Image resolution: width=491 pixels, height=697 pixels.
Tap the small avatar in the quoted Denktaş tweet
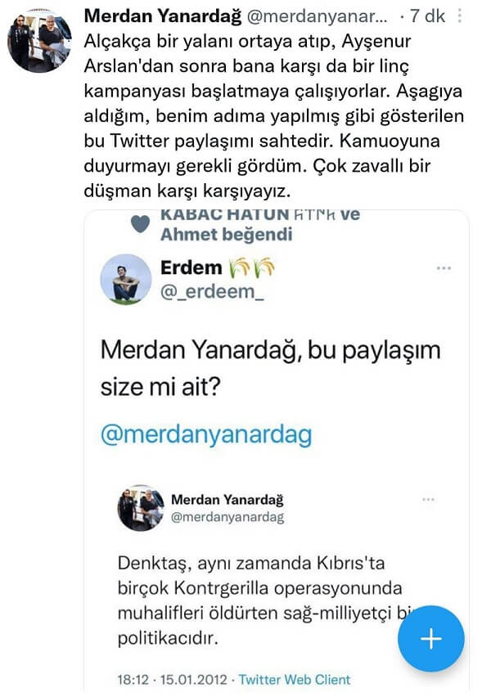point(141,508)
